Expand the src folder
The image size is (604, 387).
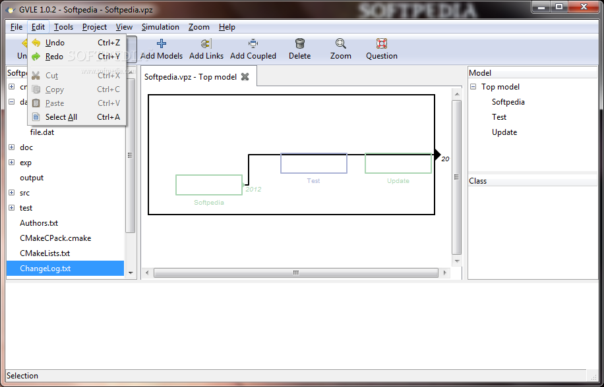pyautogui.click(x=12, y=193)
